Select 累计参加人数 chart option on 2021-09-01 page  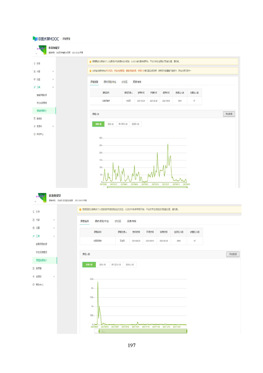116,265
